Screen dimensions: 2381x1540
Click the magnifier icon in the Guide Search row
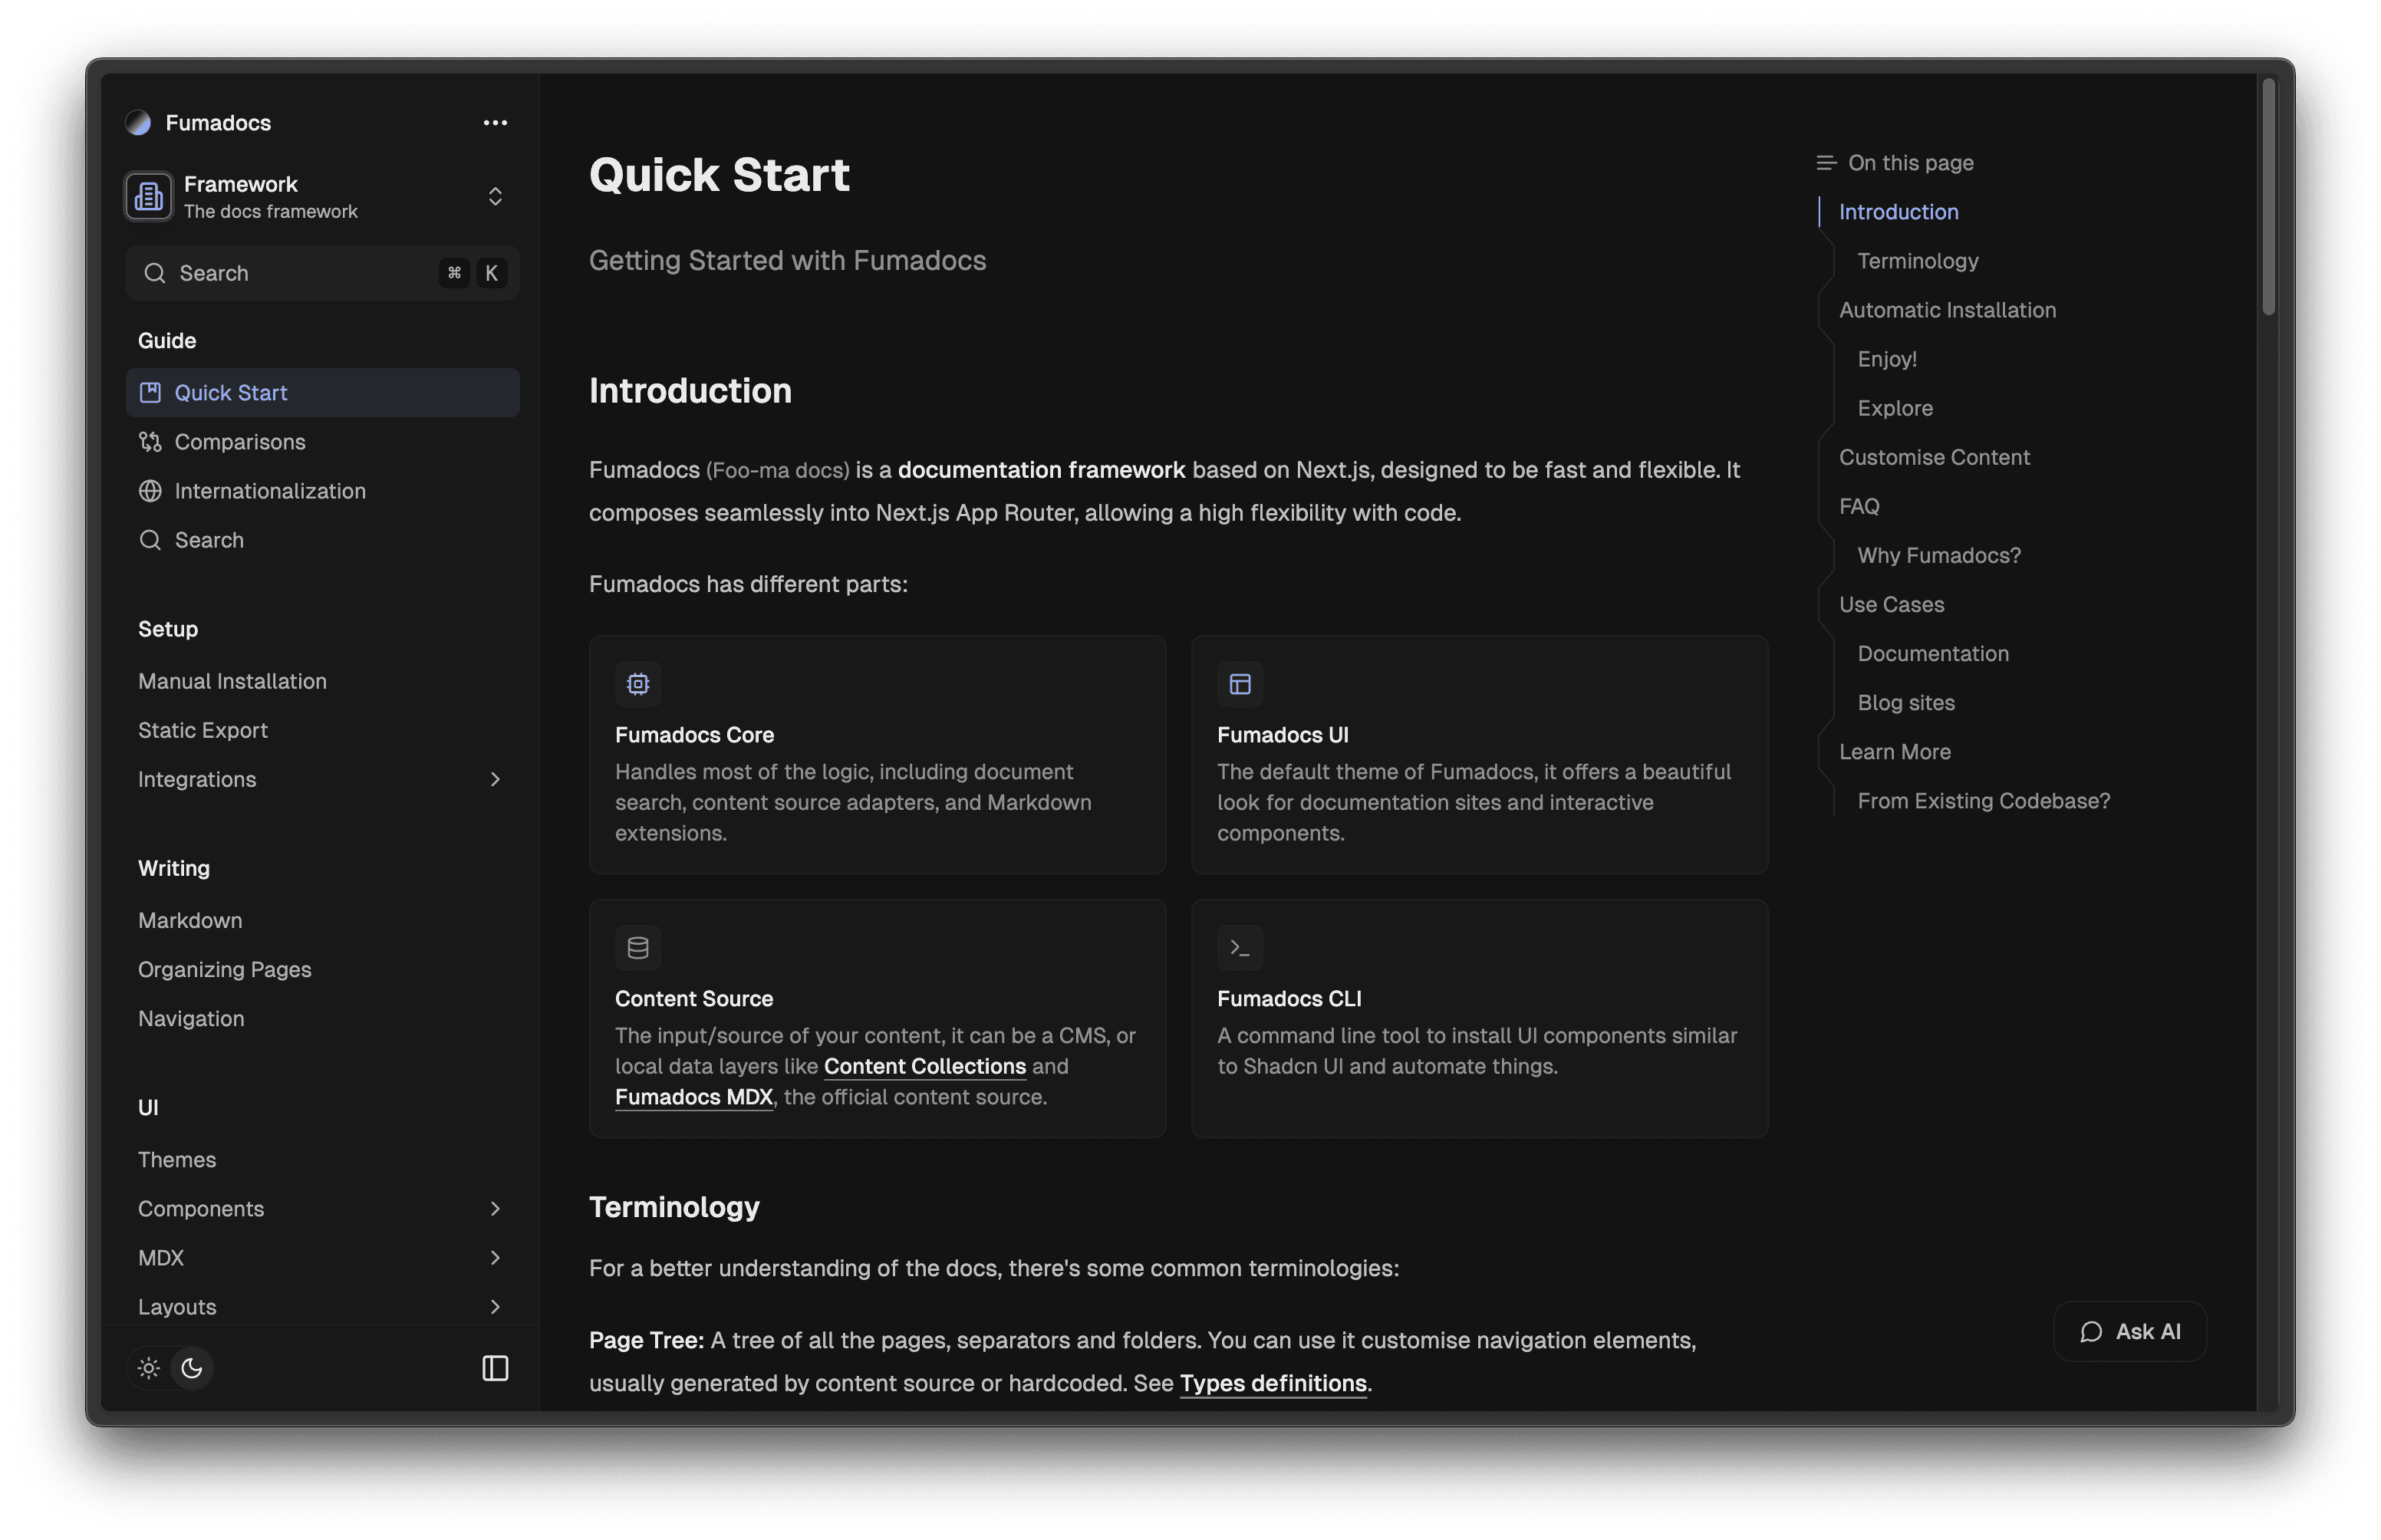click(x=150, y=539)
